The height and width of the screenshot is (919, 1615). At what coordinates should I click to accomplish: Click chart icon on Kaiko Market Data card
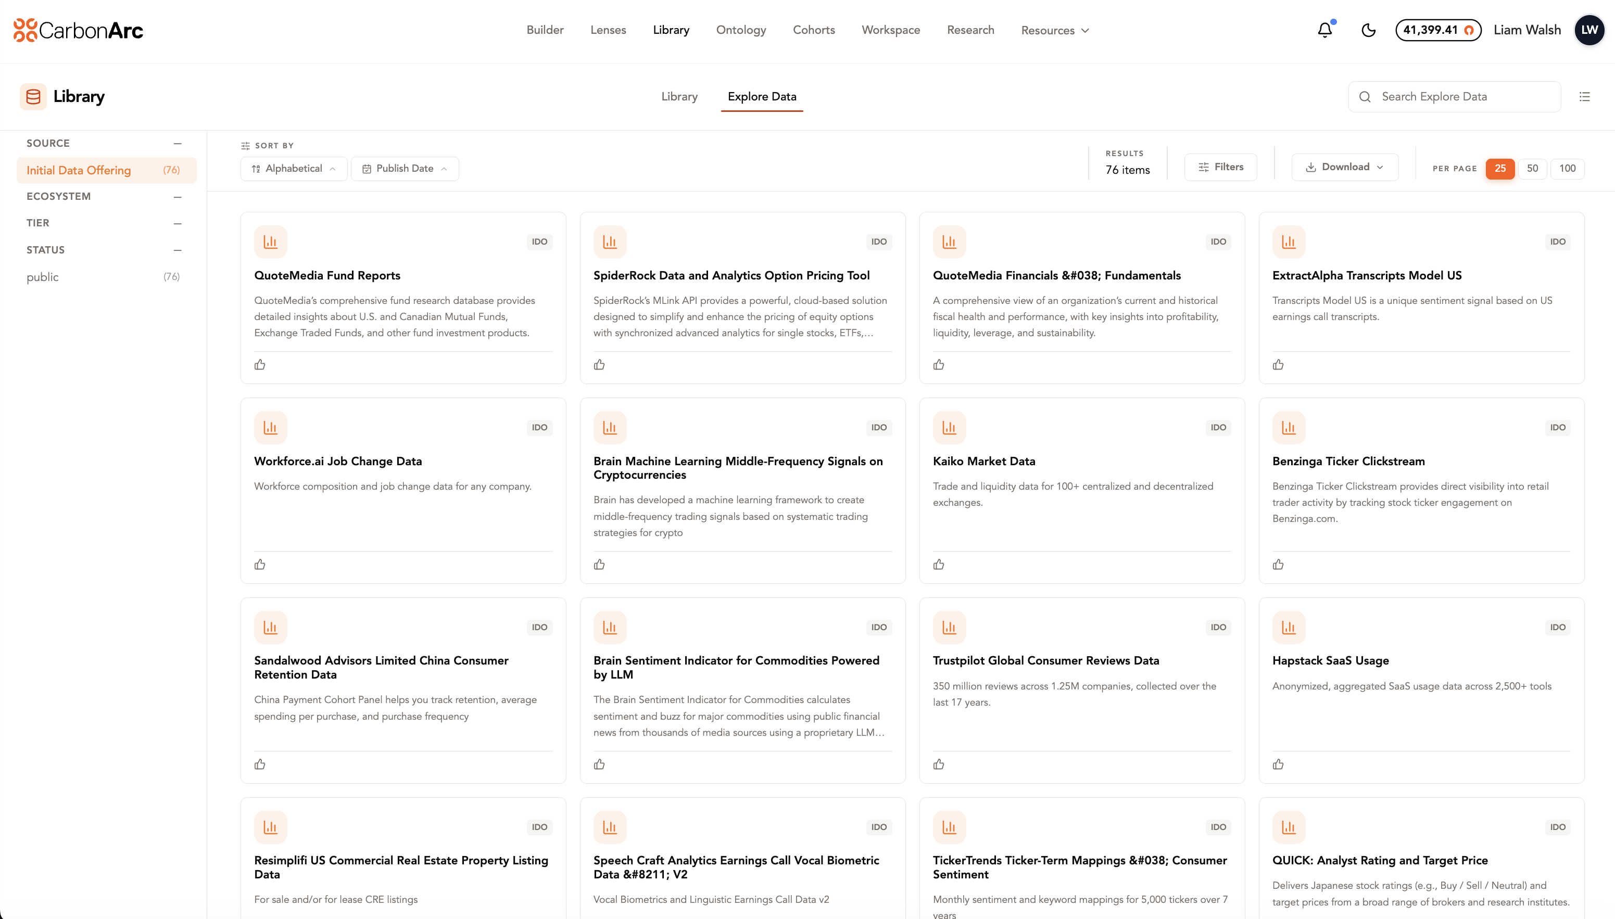(x=949, y=427)
